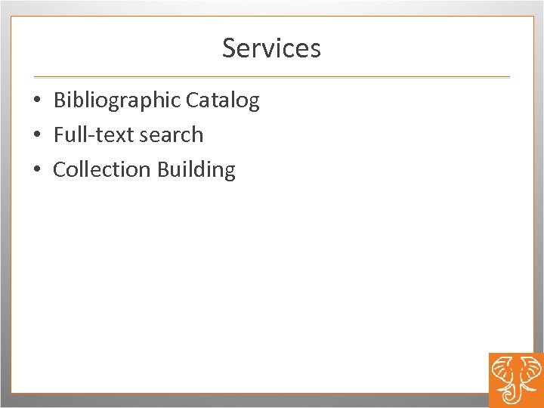Click the Bibliographic Catalog bullet text
The height and width of the screenshot is (408, 544).
[156, 100]
